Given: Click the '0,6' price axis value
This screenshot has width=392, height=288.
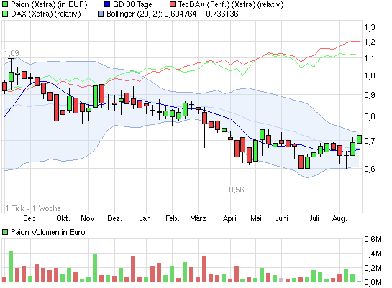Looking at the screenshot, I should pos(370,169).
